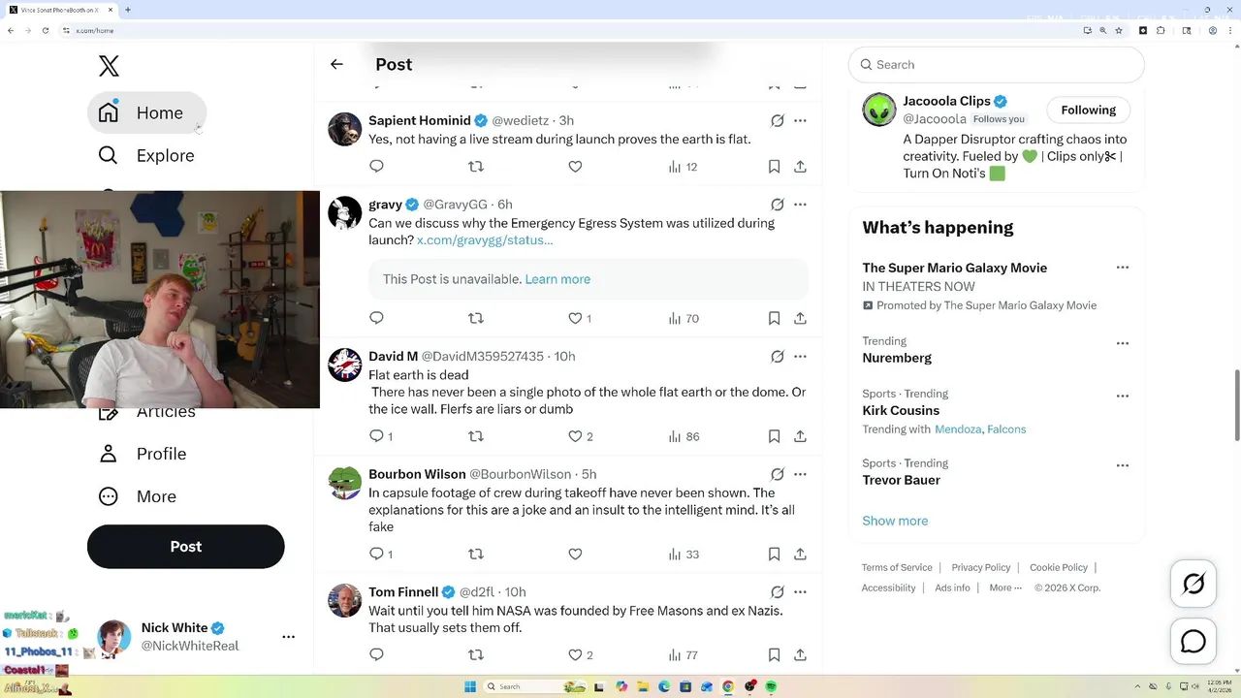View analytics showing 12 views
Screen dimensions: 1241x698
(x=683, y=167)
